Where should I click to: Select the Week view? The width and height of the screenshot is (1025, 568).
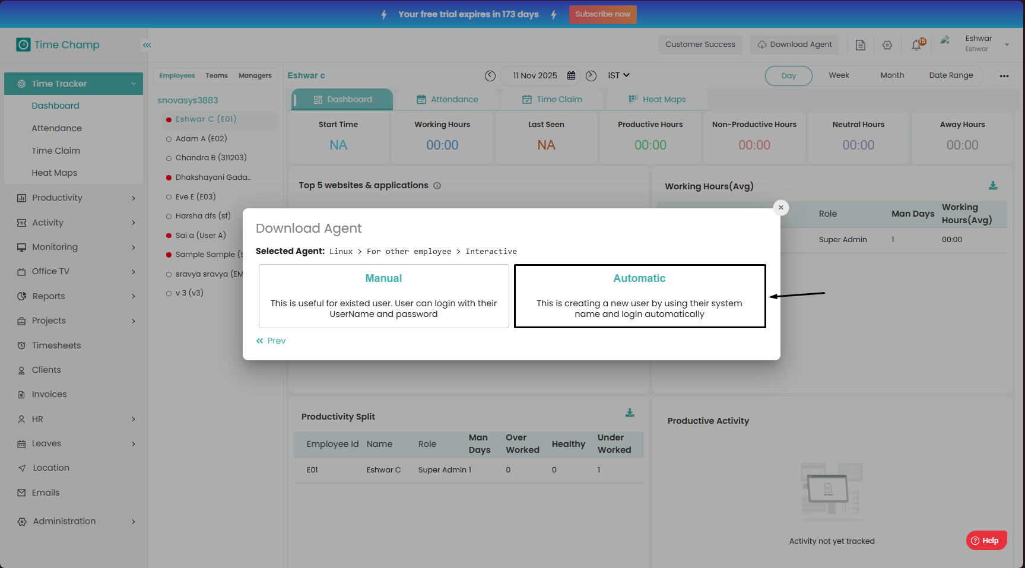click(x=839, y=75)
